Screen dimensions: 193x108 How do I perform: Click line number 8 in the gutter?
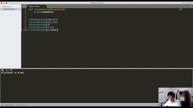pos(25,27)
